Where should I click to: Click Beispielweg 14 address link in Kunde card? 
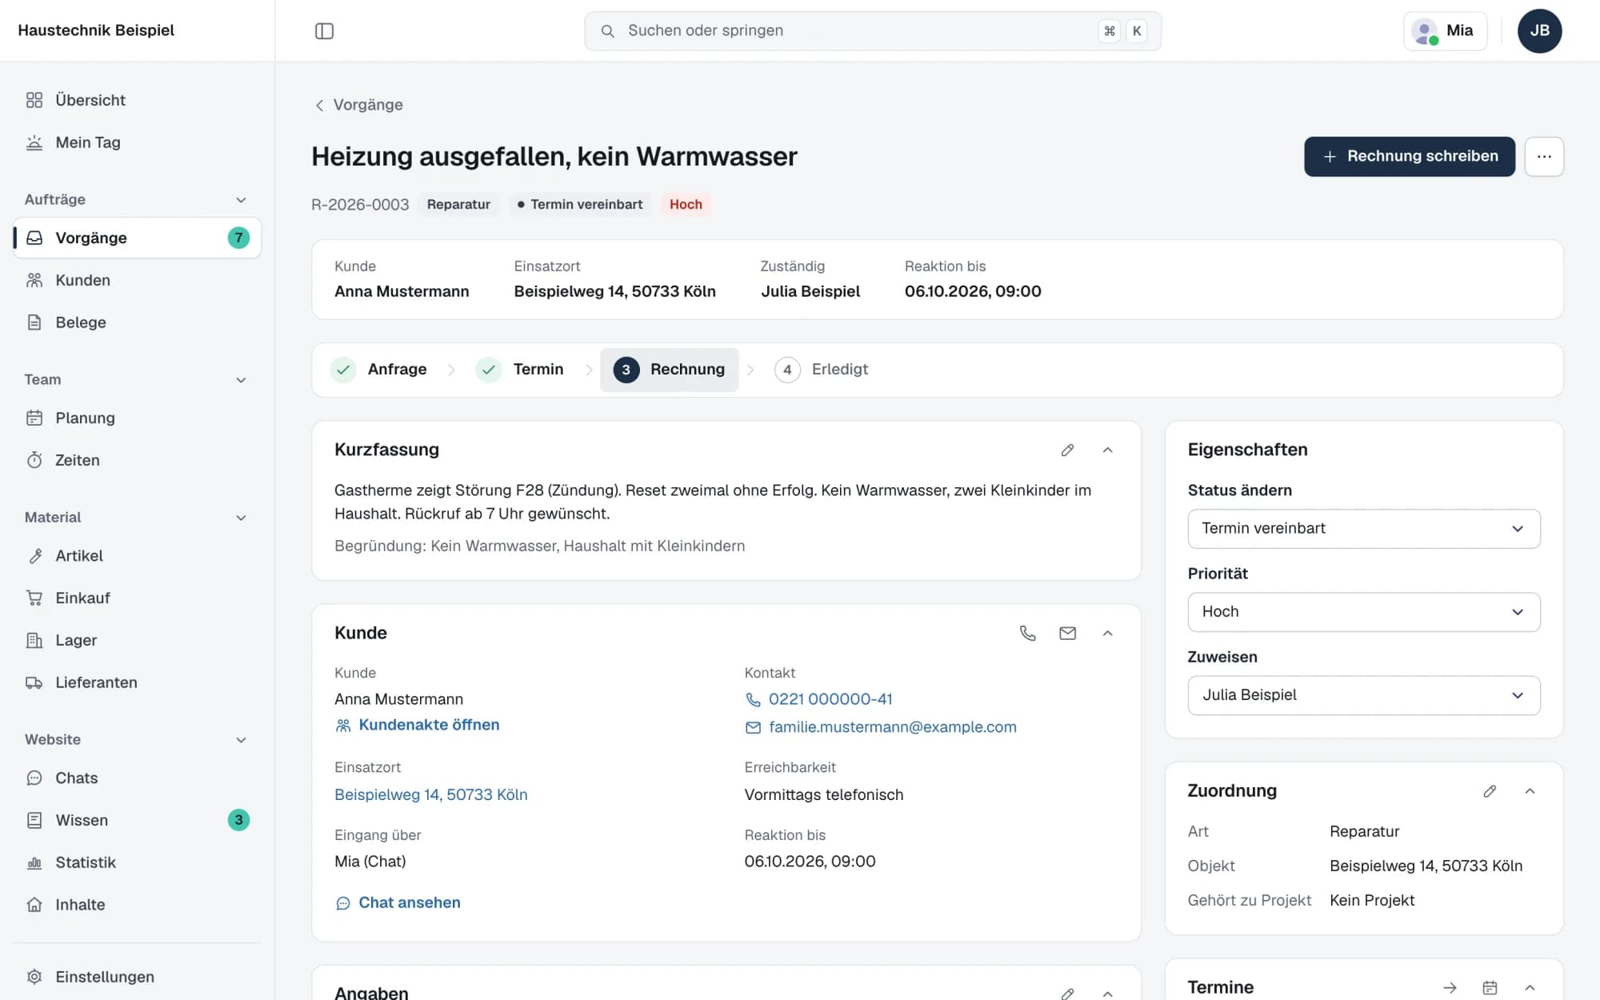430,794
